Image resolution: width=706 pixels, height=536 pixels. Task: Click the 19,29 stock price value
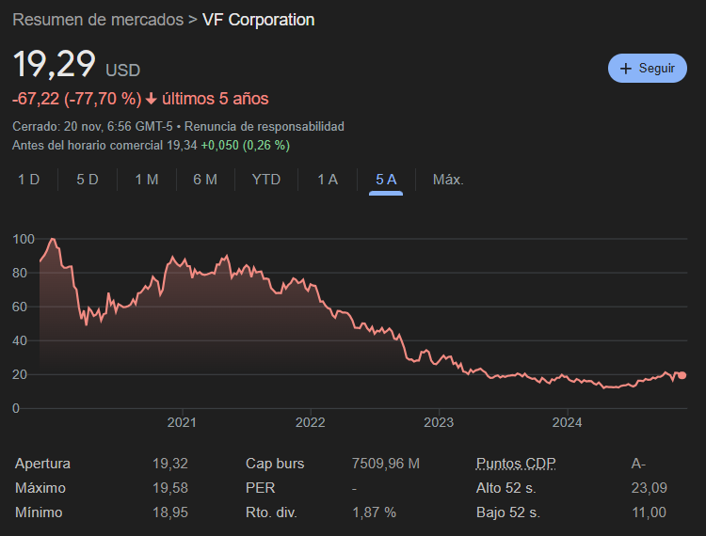point(55,65)
